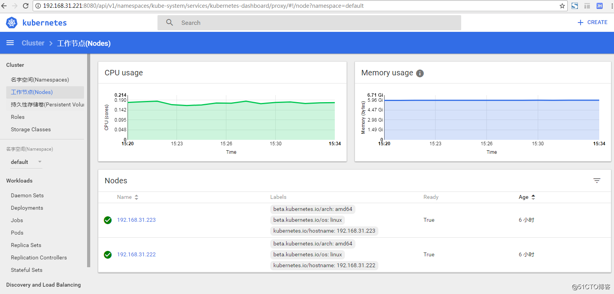Viewport: 614px width, 294px height.
Task: Click the sidebar vertical scrollbar
Action: (x=89, y=160)
